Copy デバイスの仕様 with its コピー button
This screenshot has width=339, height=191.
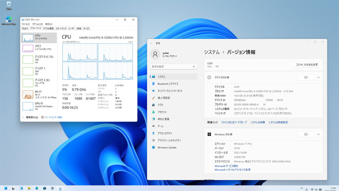(306, 77)
